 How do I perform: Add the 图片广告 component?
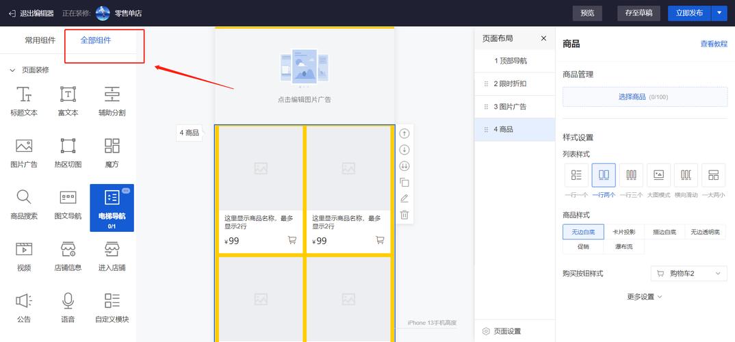coord(24,153)
